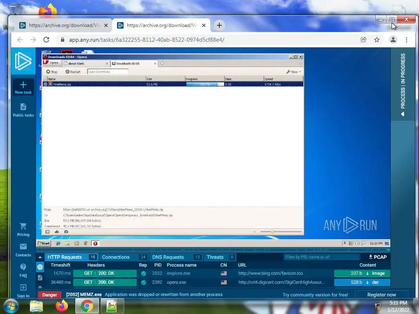419x314 pixels.
Task: Start a New task in ANY.RUN sidebar
Action: 23,87
